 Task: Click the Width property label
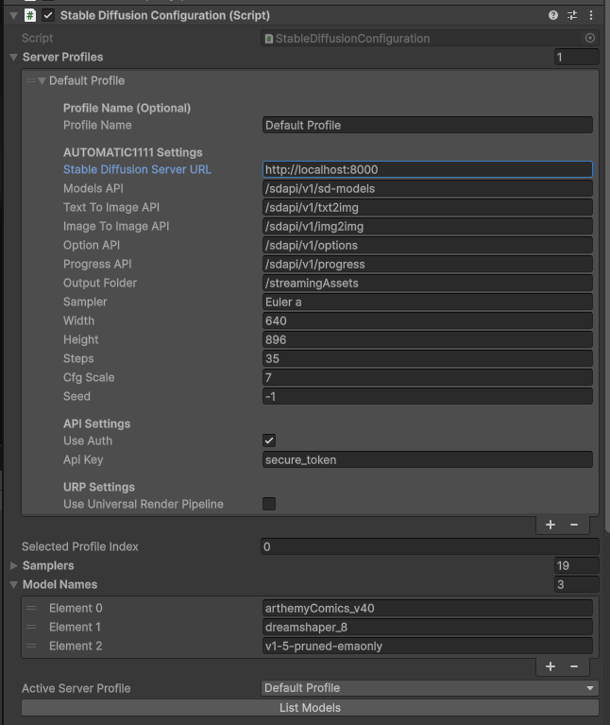(x=78, y=320)
